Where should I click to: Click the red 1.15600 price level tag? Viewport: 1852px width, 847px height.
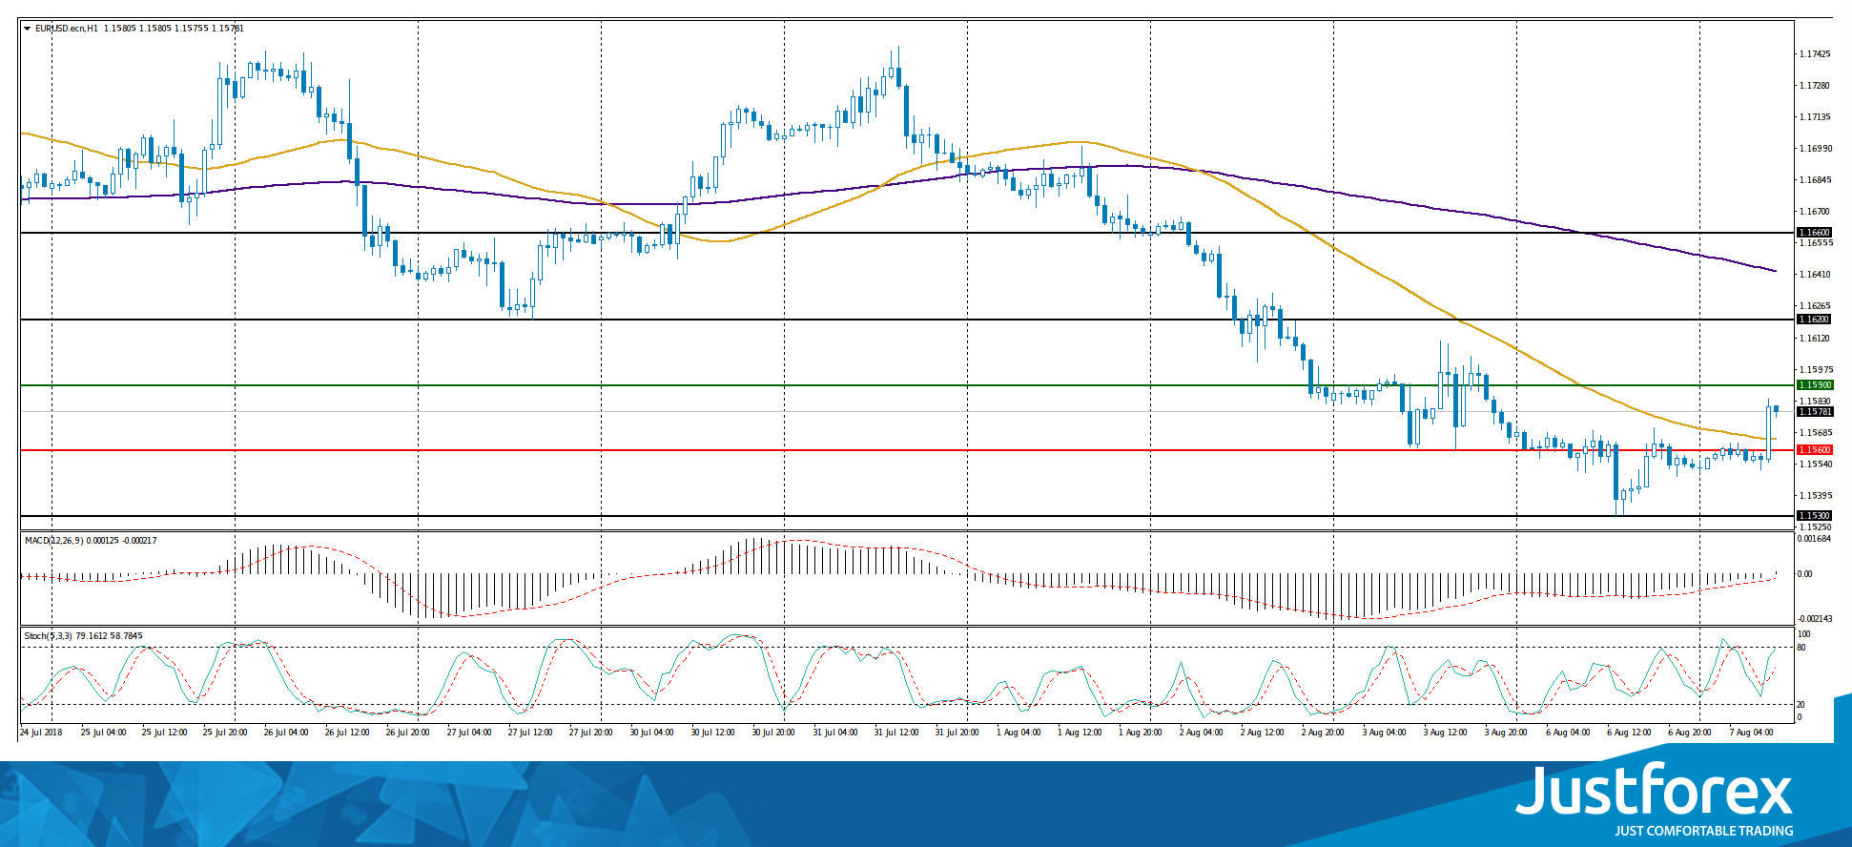pos(1814,450)
